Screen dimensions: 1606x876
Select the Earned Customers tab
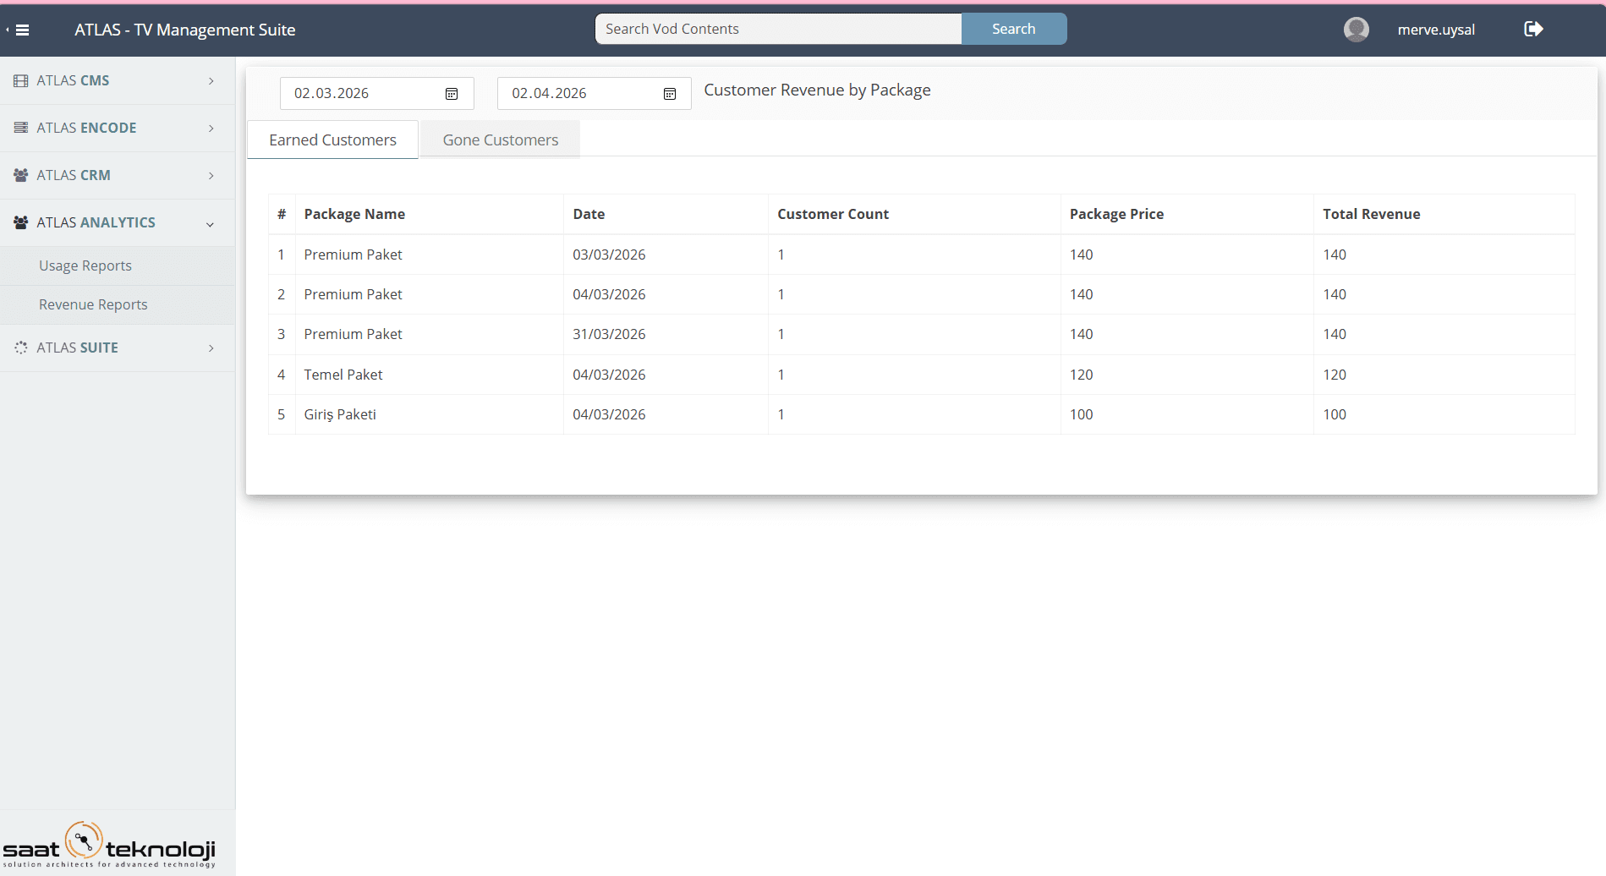[332, 140]
